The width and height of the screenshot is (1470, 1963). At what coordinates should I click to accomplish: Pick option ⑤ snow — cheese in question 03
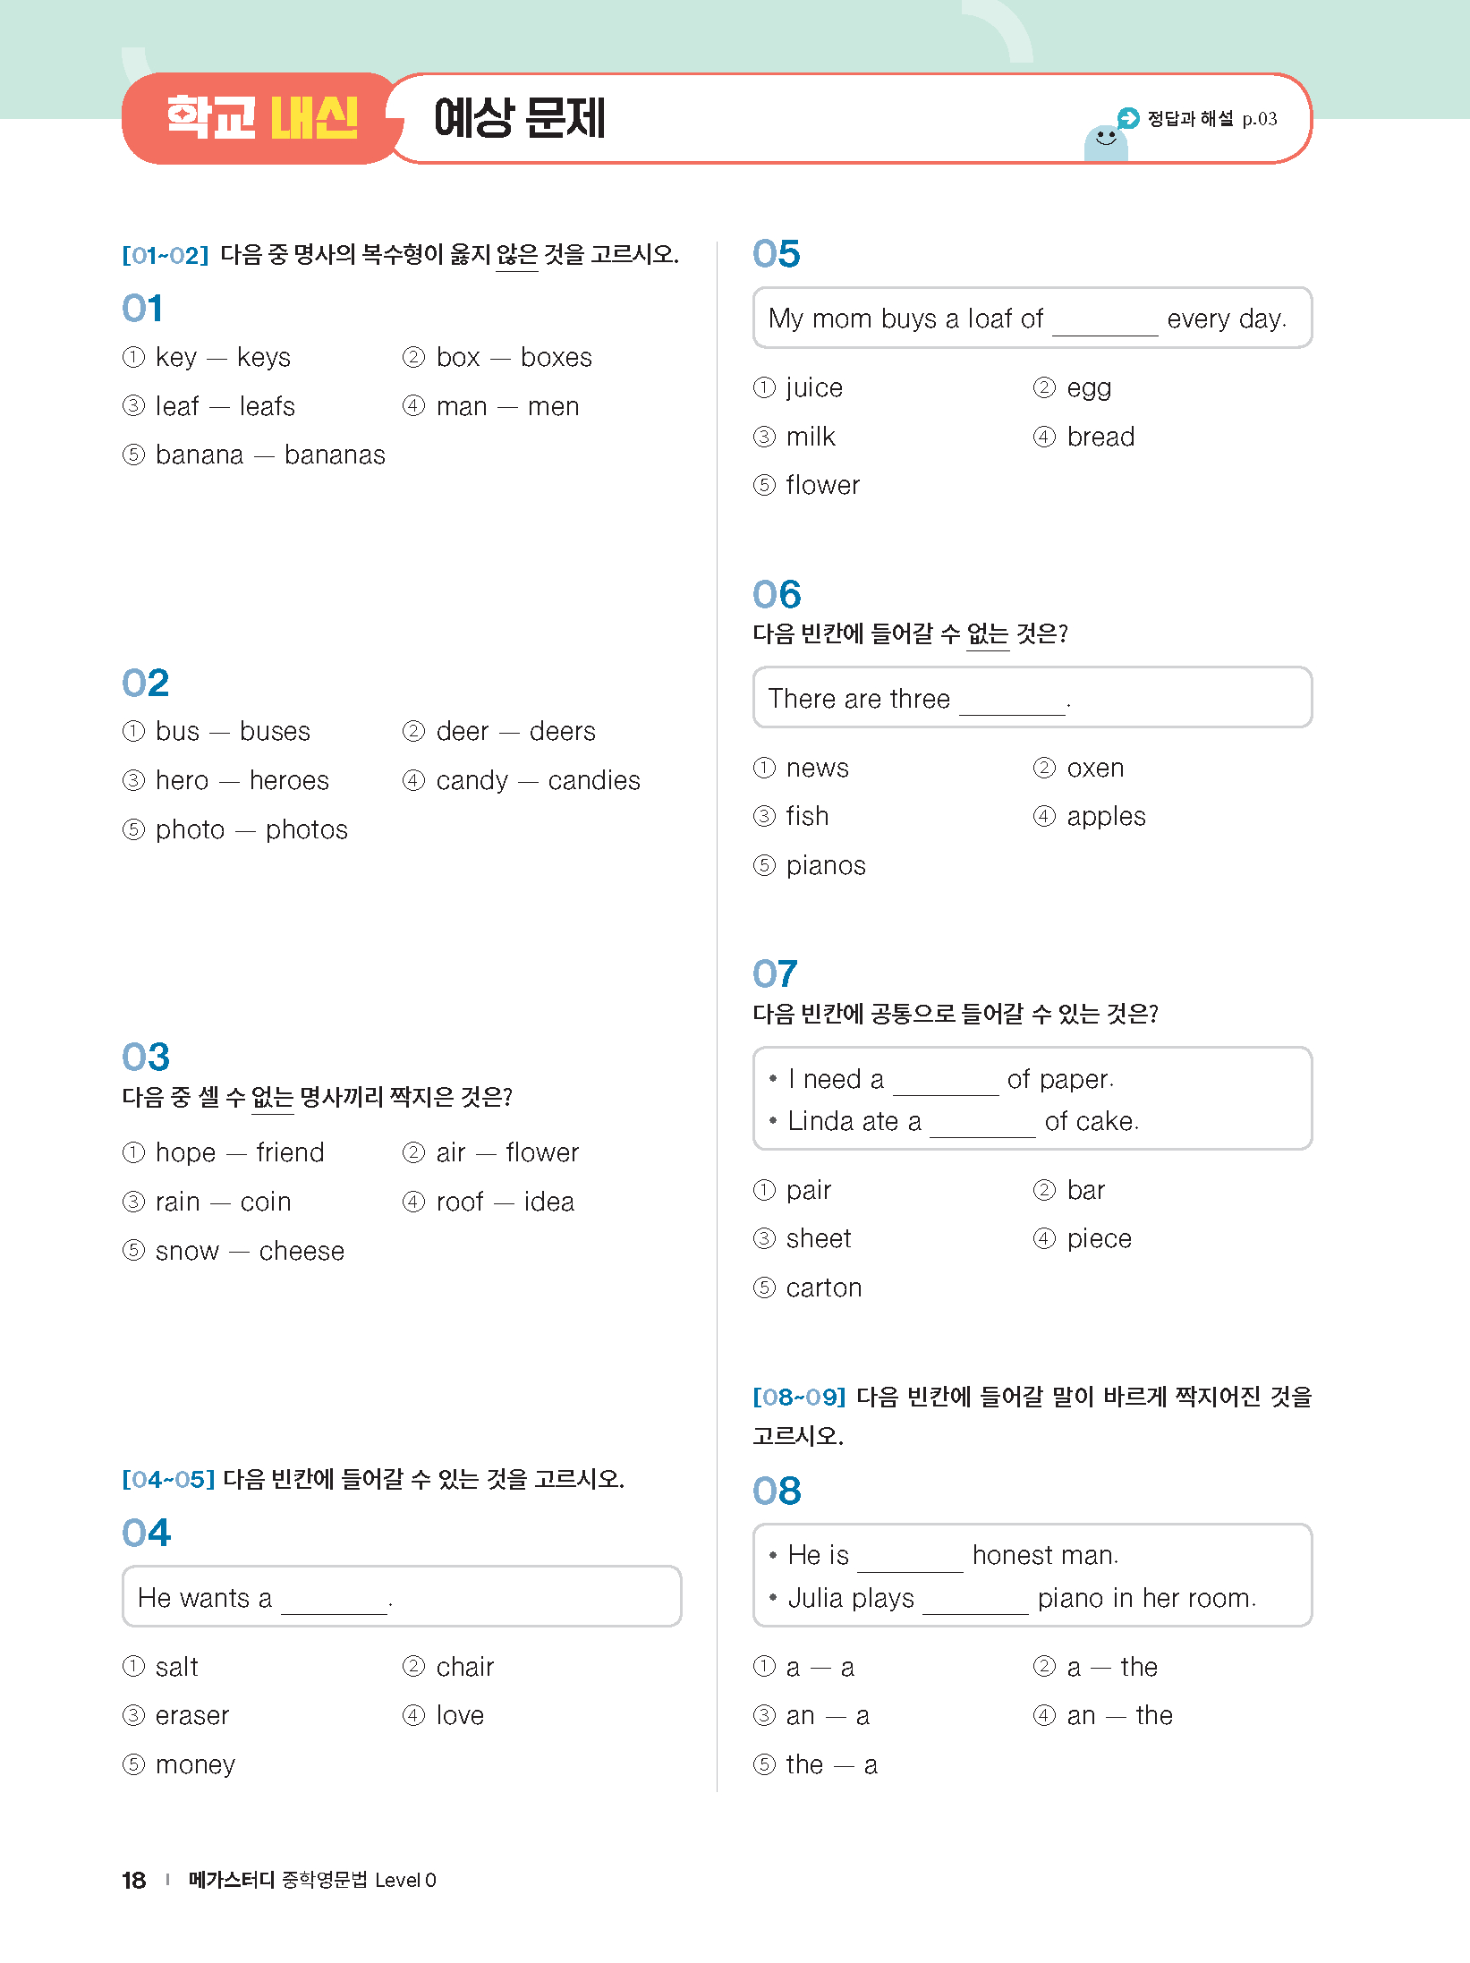click(x=234, y=1251)
